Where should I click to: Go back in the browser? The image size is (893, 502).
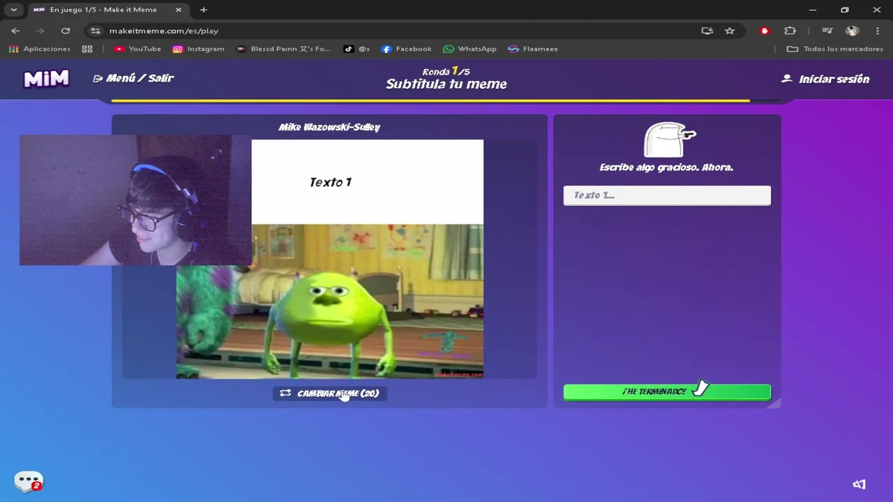[15, 31]
